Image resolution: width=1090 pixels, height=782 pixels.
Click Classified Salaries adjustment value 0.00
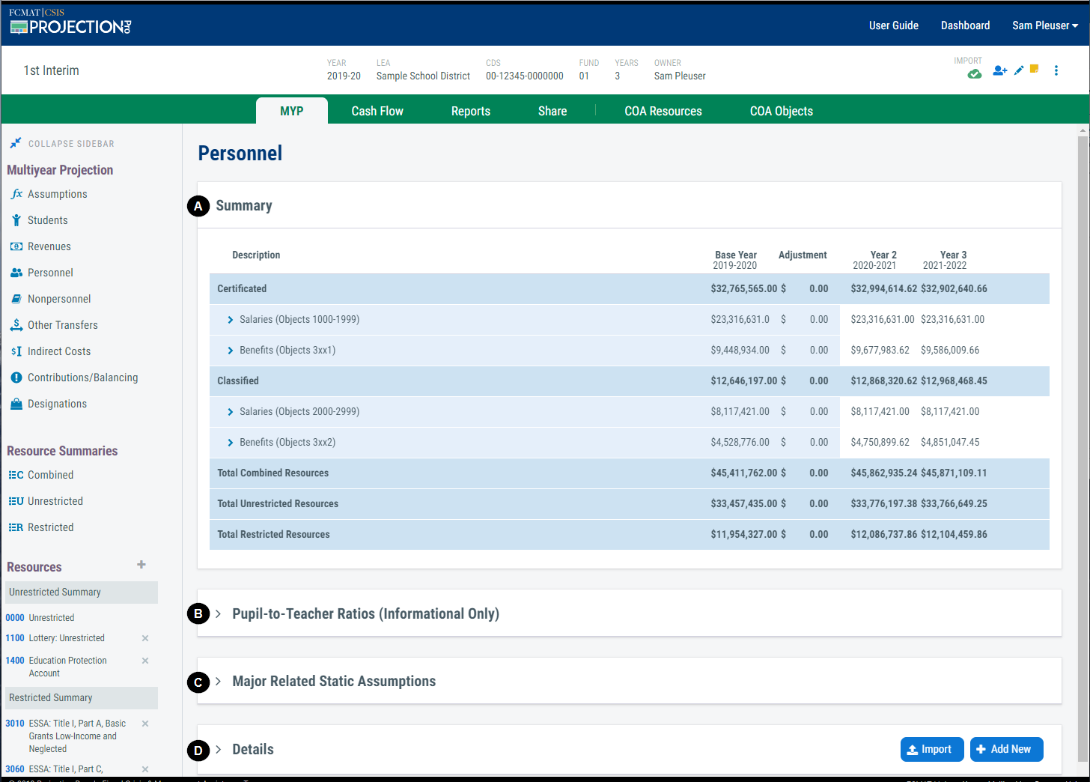coord(819,412)
